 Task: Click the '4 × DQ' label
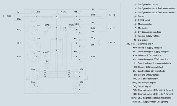[x=46, y=52]
